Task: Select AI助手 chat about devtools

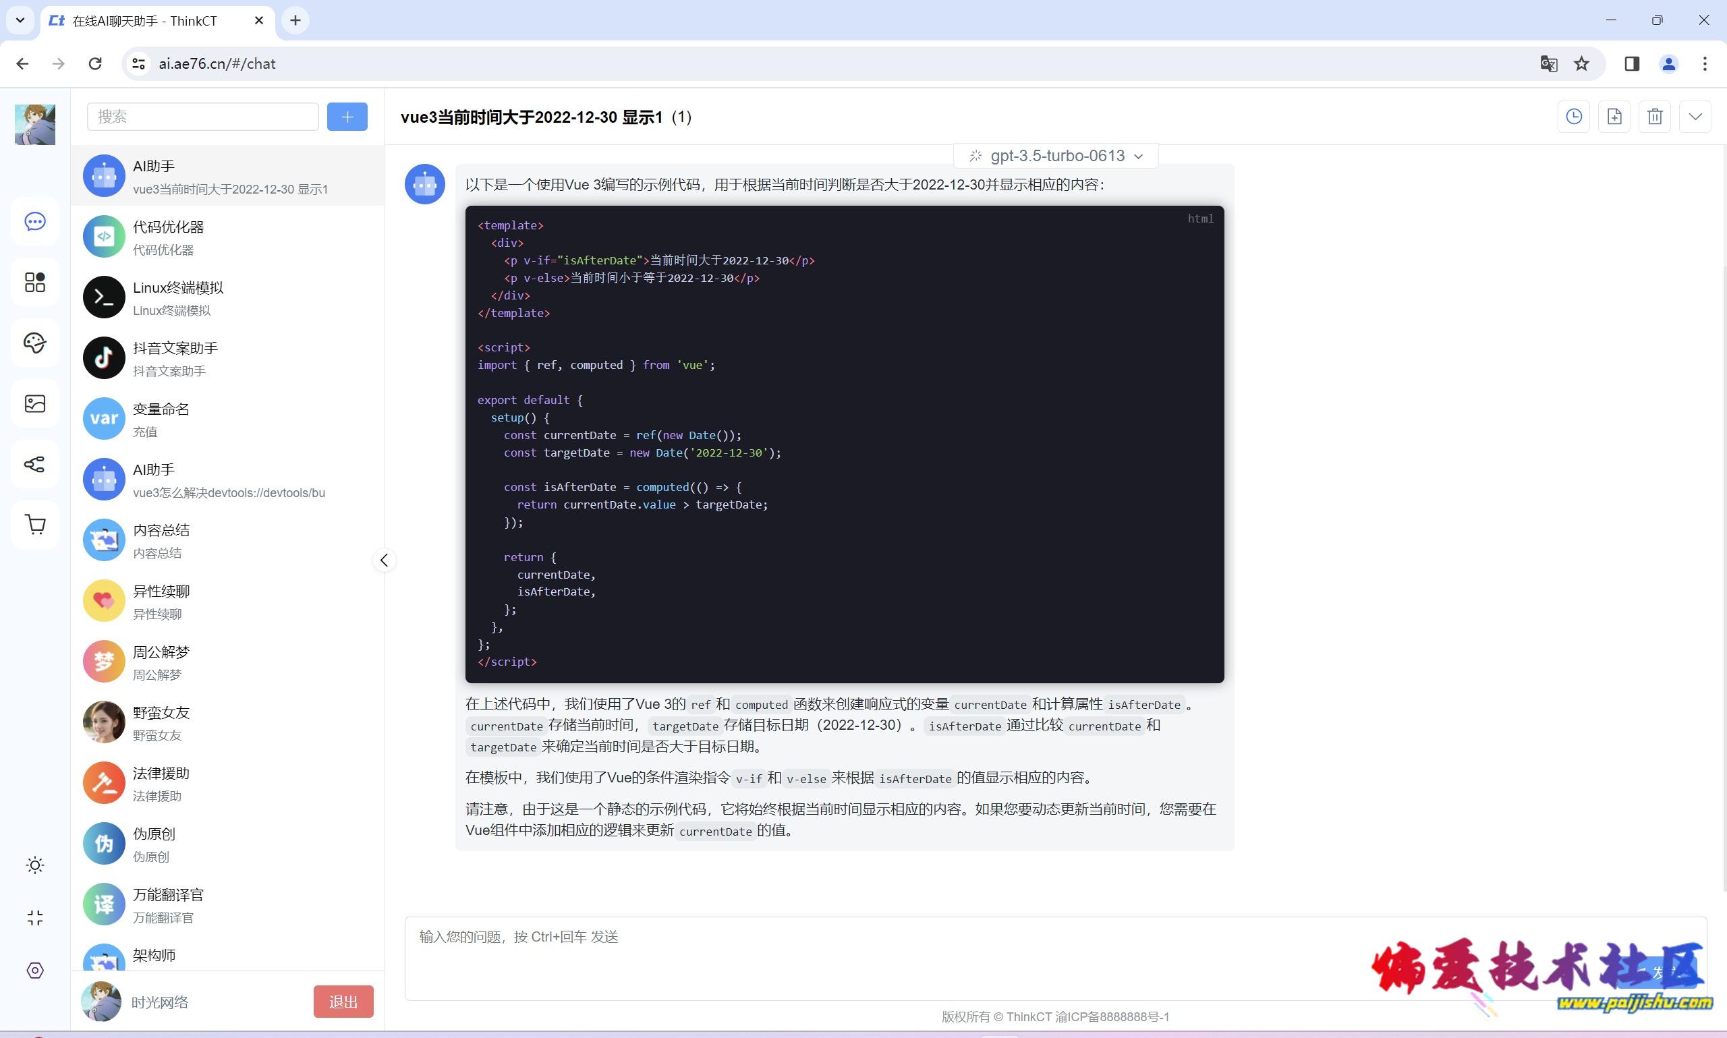Action: [227, 480]
